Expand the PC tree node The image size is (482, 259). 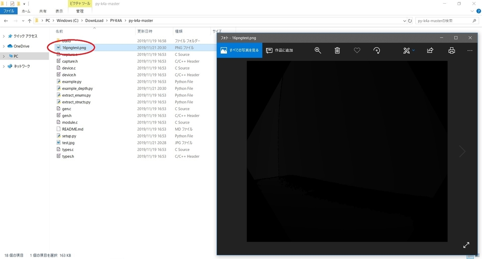[4, 56]
